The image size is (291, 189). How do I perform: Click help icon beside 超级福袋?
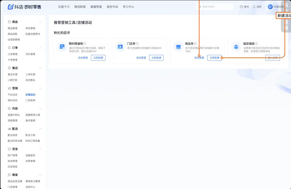[x=256, y=44]
